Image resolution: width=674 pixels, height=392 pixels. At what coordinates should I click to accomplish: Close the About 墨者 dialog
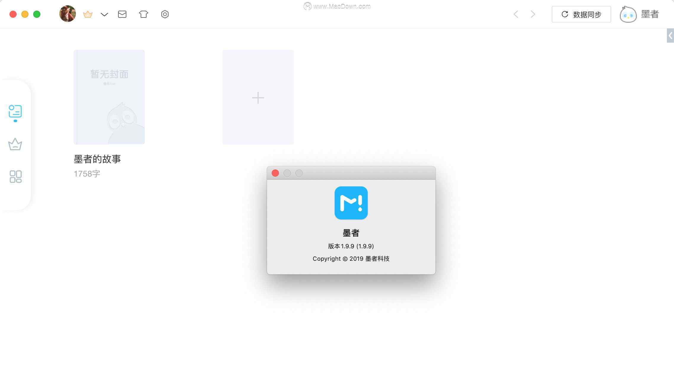[275, 173]
